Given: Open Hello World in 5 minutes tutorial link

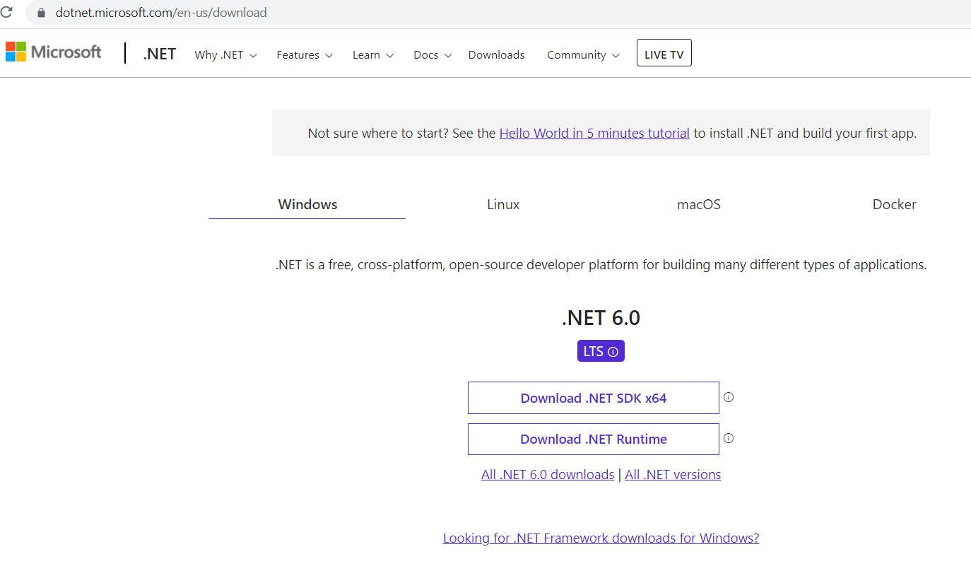Looking at the screenshot, I should (x=594, y=133).
